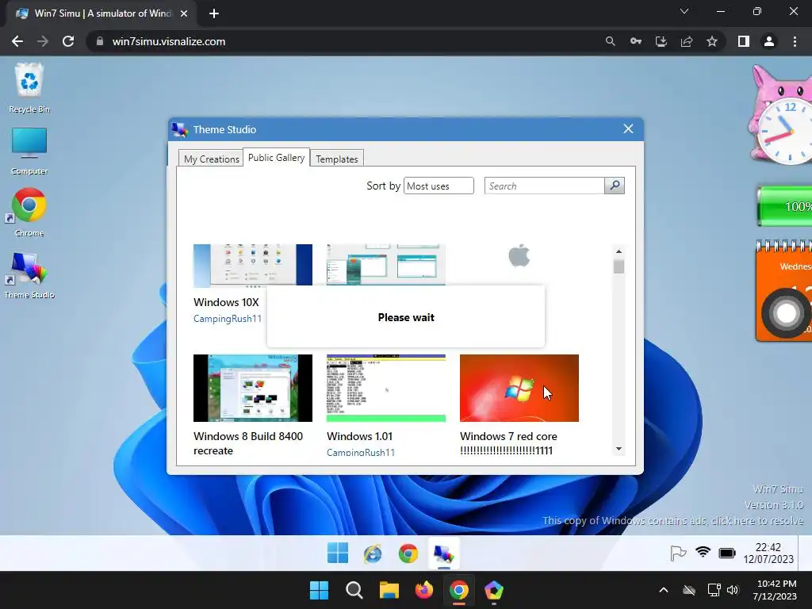Click the zoom magnifier in address bar

pos(611,41)
